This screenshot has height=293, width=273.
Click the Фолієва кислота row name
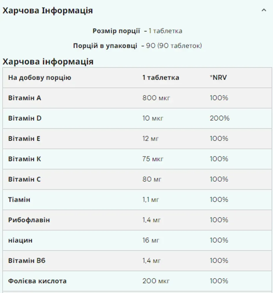37,281
